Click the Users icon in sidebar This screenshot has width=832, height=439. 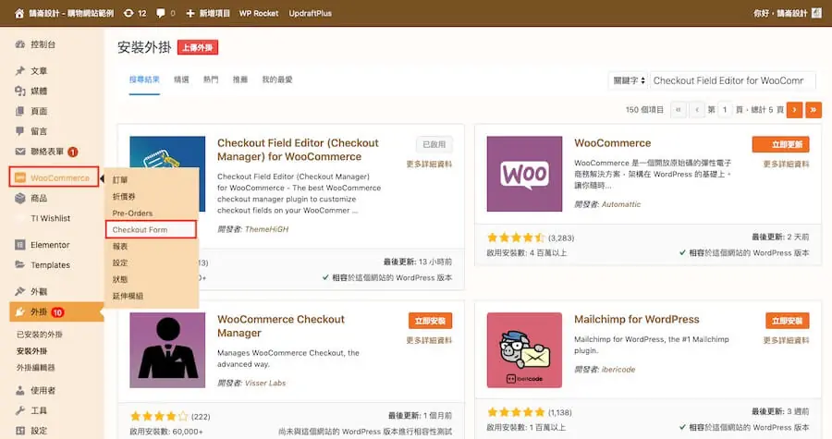point(20,390)
